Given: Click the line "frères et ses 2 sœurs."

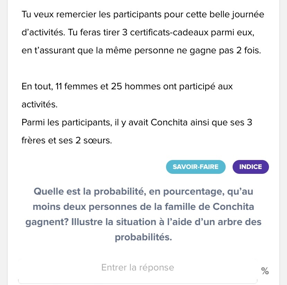Looking at the screenshot, I should [67, 141].
